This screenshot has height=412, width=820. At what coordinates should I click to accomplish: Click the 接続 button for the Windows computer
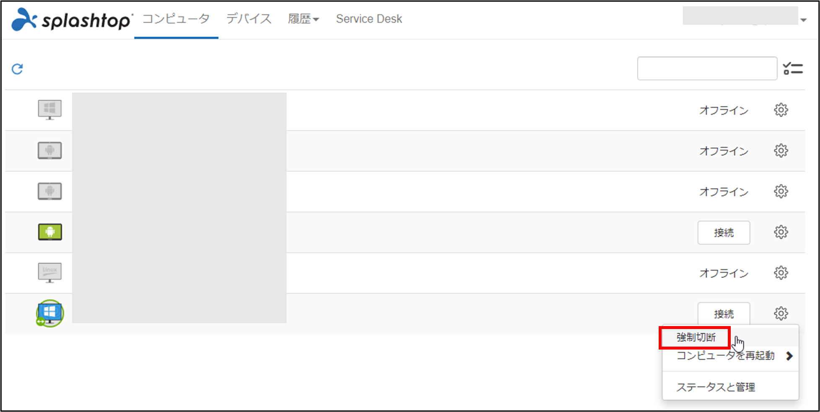point(724,314)
